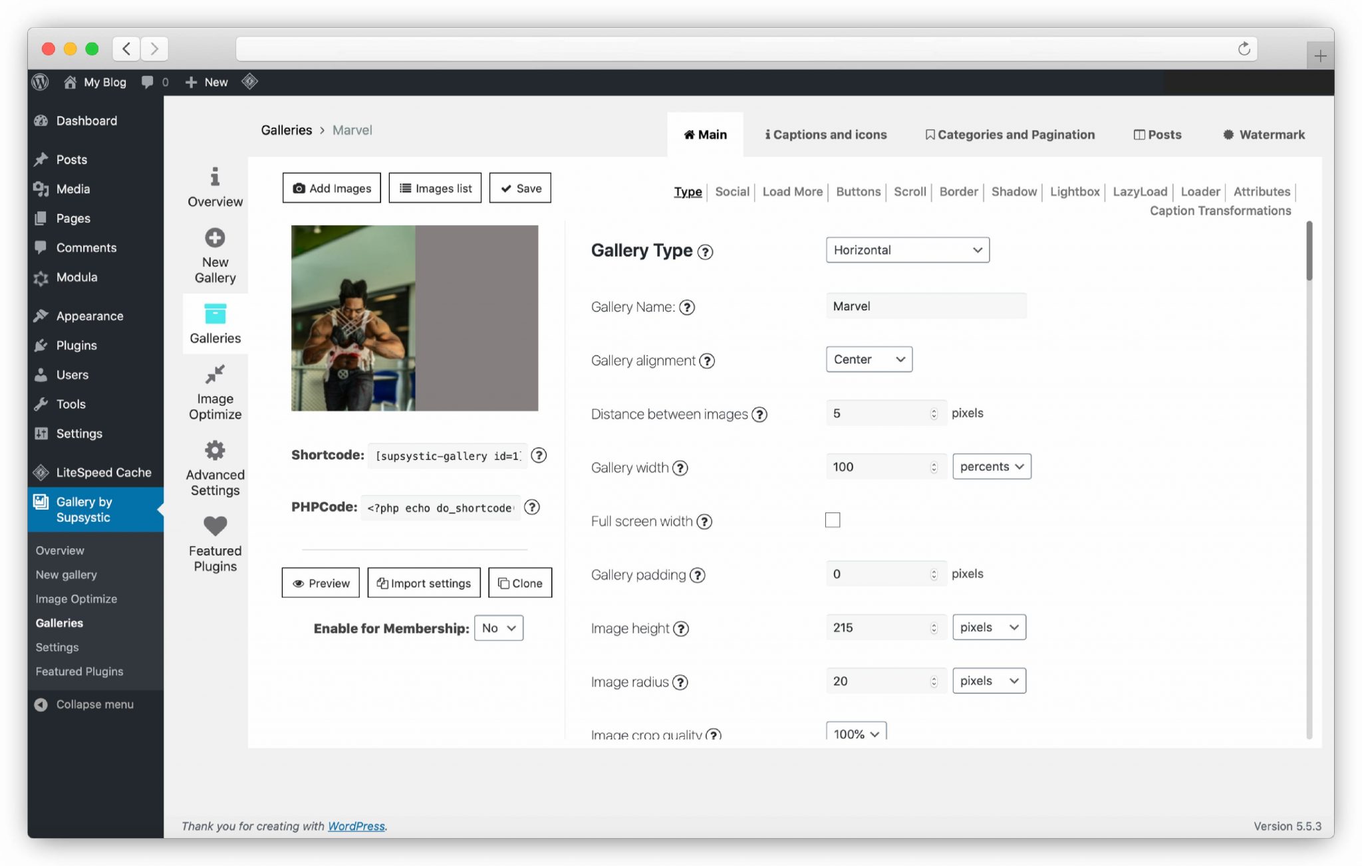1362x866 pixels.
Task: Open the Overview panel via its info icon
Action: (214, 177)
